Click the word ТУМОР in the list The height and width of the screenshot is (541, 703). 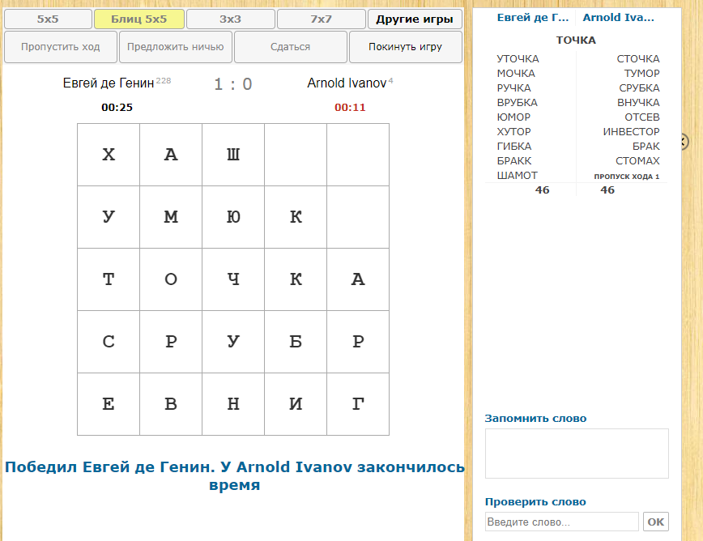tap(641, 74)
